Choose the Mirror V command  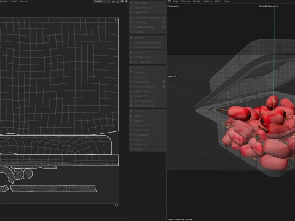click(147, 72)
